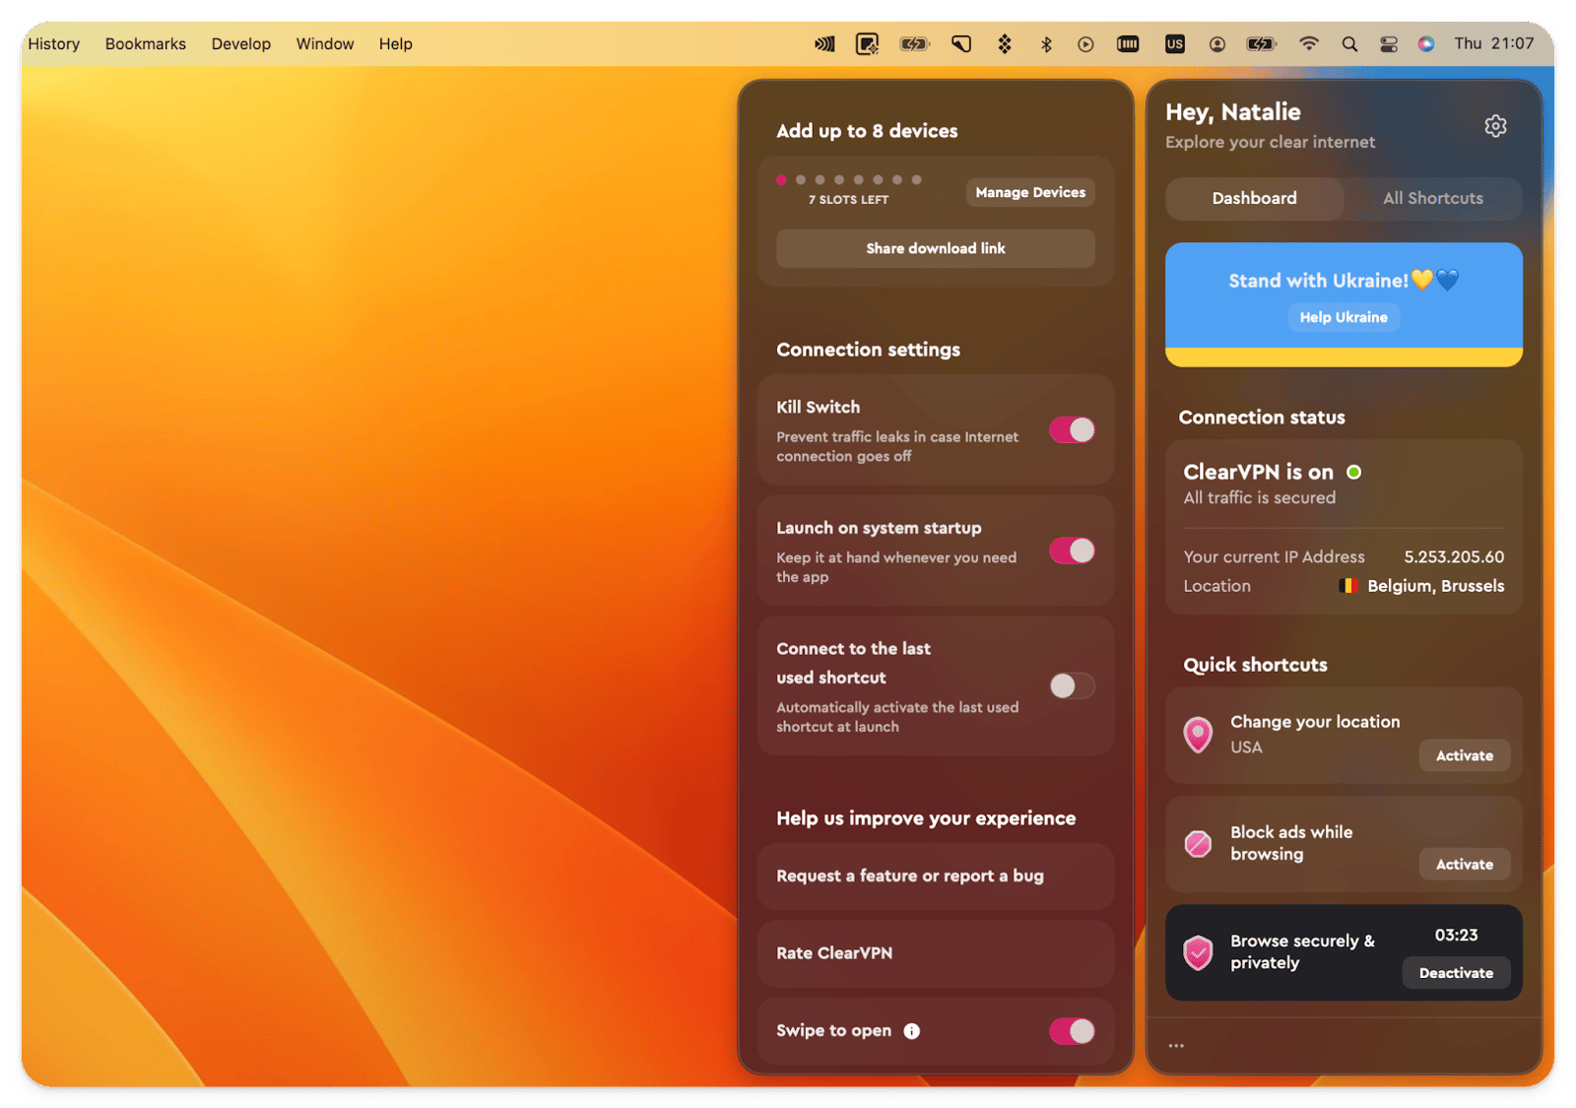Click the Block ads shortcut icon

pyautogui.click(x=1198, y=844)
